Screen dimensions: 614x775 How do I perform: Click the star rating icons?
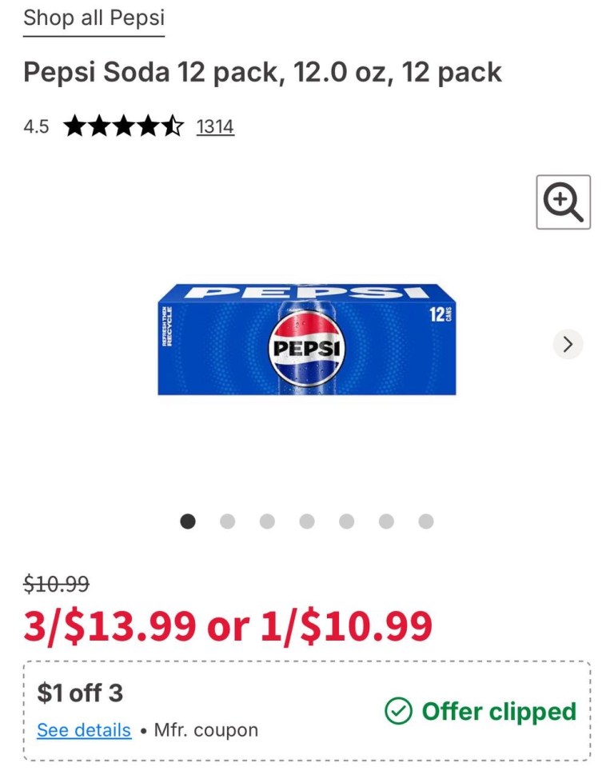(123, 126)
